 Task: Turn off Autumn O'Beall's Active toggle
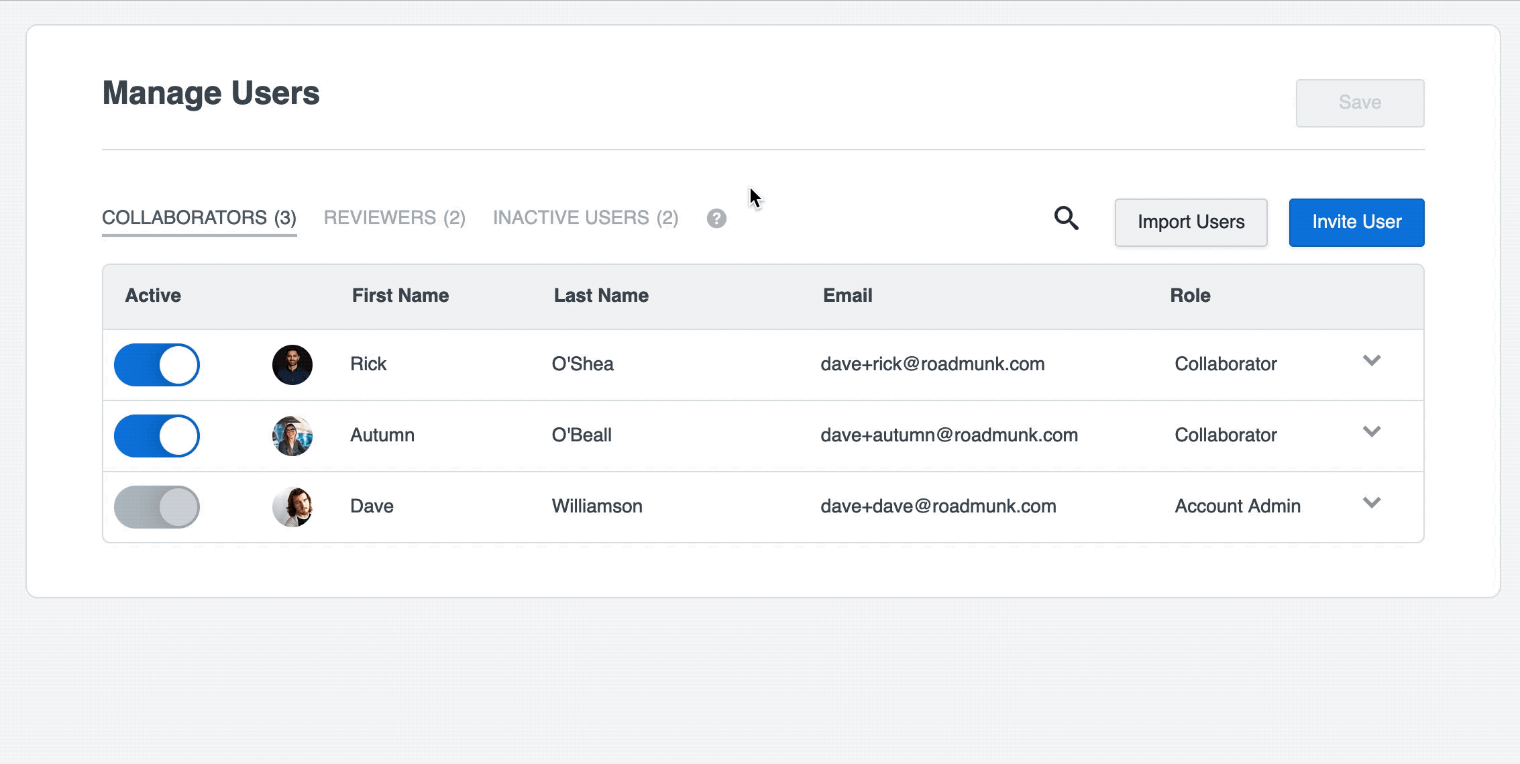[156, 435]
